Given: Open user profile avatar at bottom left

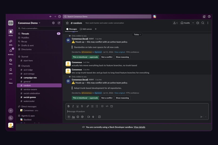Looking at the screenshot, I should [11, 125].
